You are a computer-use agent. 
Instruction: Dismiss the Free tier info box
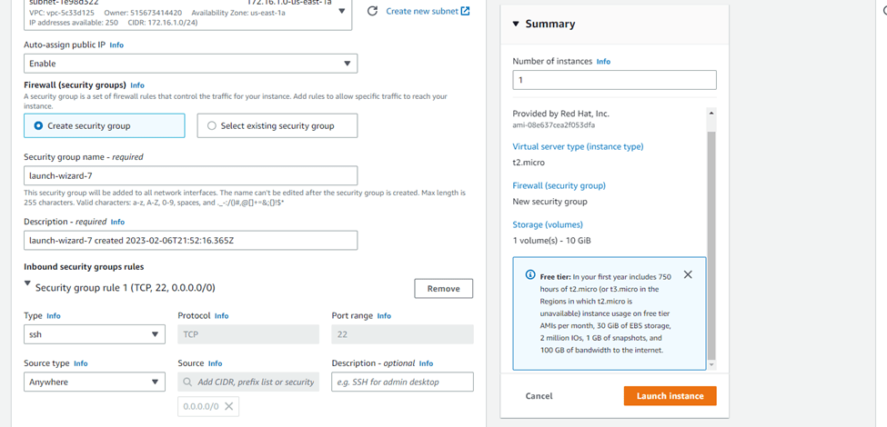[688, 274]
